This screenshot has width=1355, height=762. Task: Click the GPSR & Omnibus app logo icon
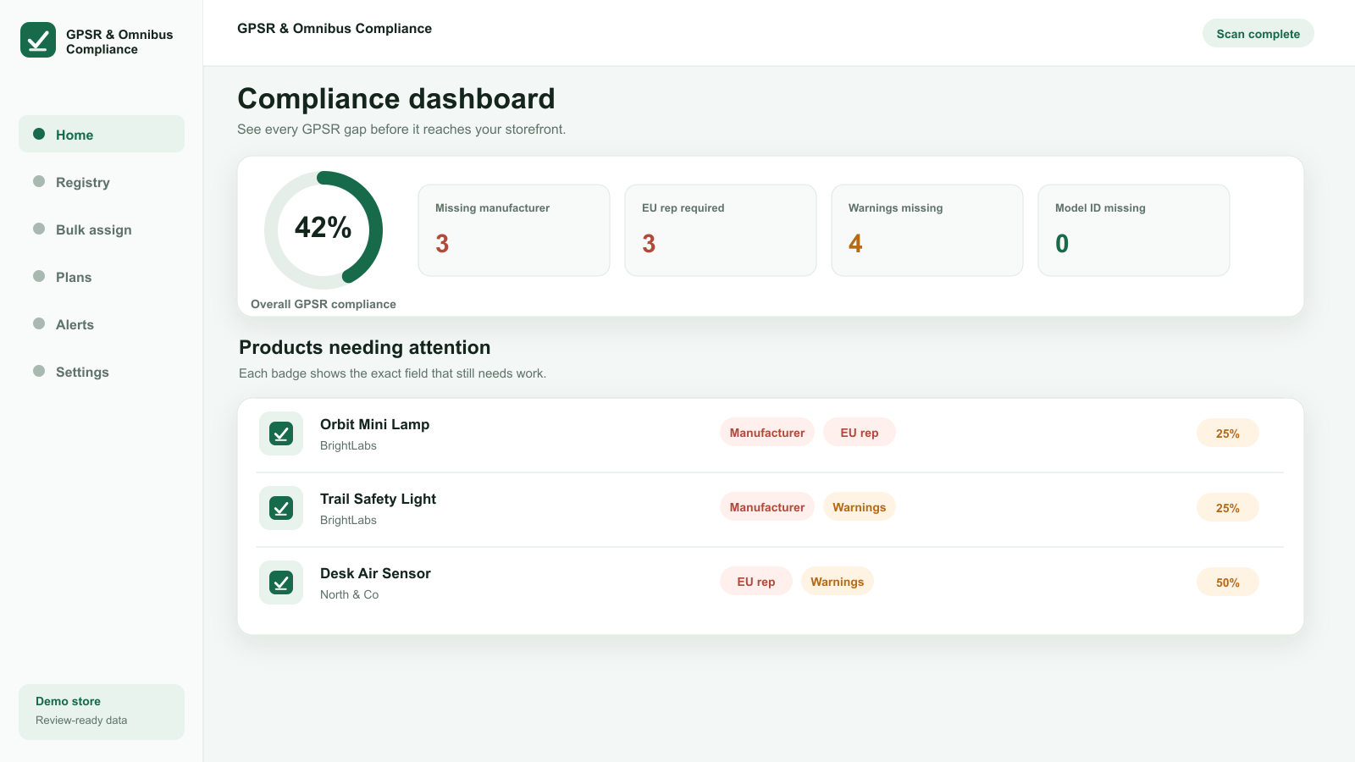[x=38, y=40]
